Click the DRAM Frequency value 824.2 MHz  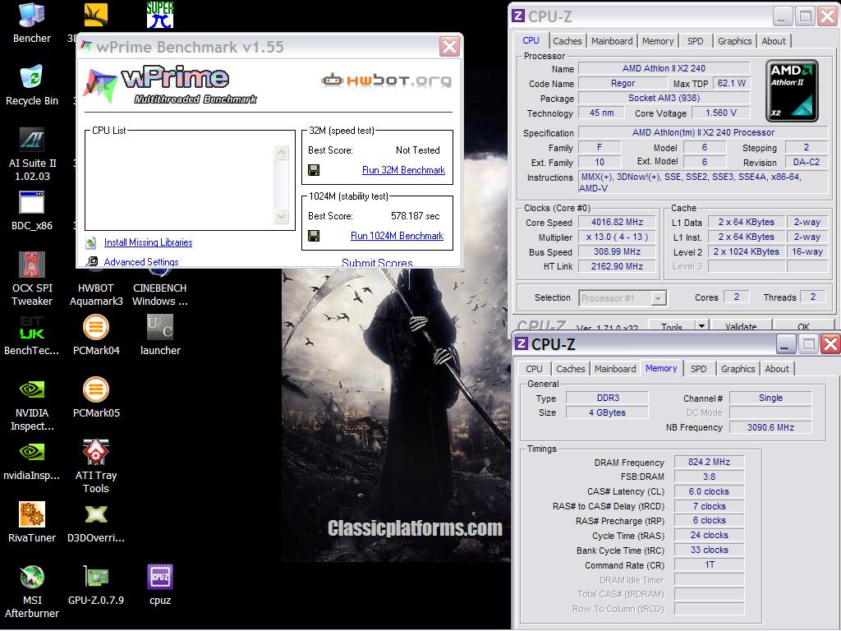point(709,462)
